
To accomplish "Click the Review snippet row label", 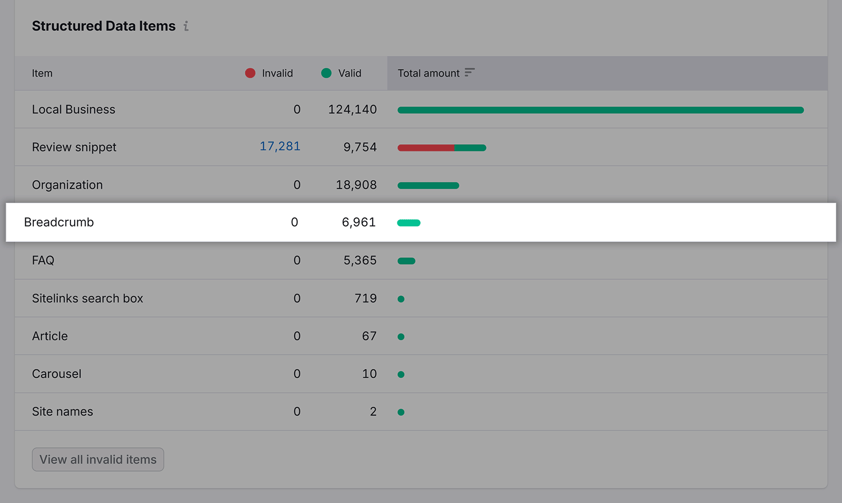I will coord(74,147).
